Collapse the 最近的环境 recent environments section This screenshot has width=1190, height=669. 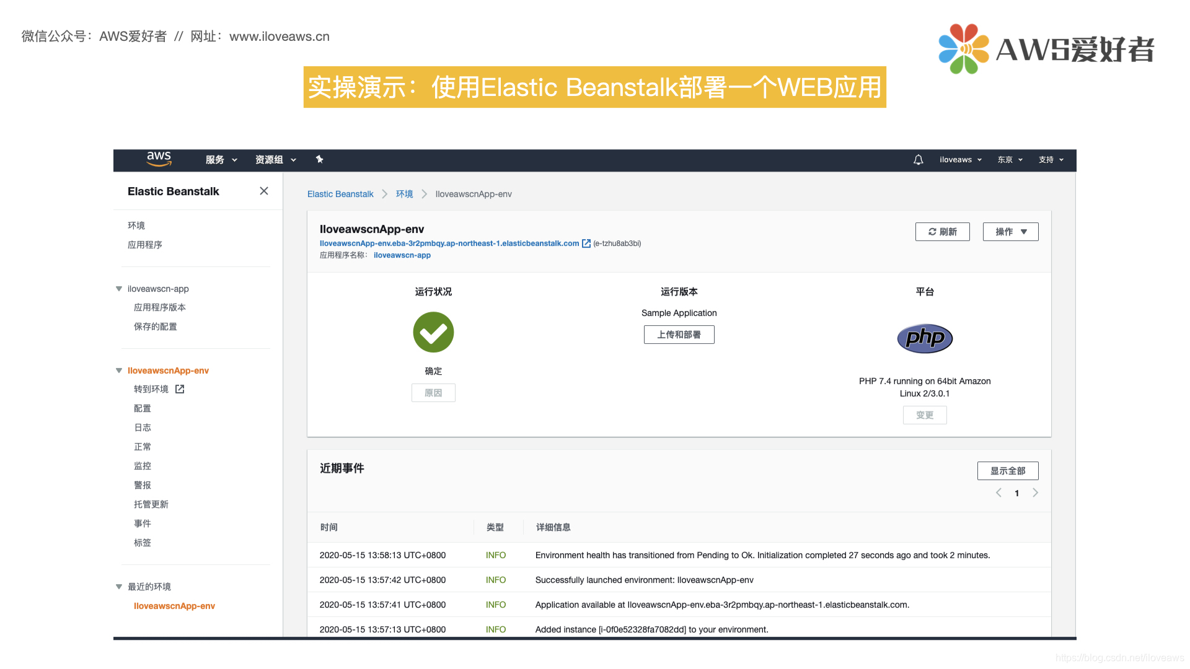(x=119, y=587)
